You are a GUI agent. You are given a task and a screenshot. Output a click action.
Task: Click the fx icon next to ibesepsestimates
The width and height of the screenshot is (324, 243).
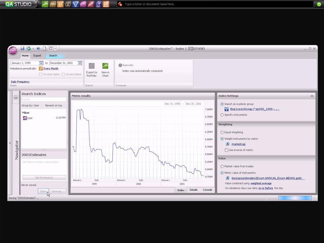228,178
